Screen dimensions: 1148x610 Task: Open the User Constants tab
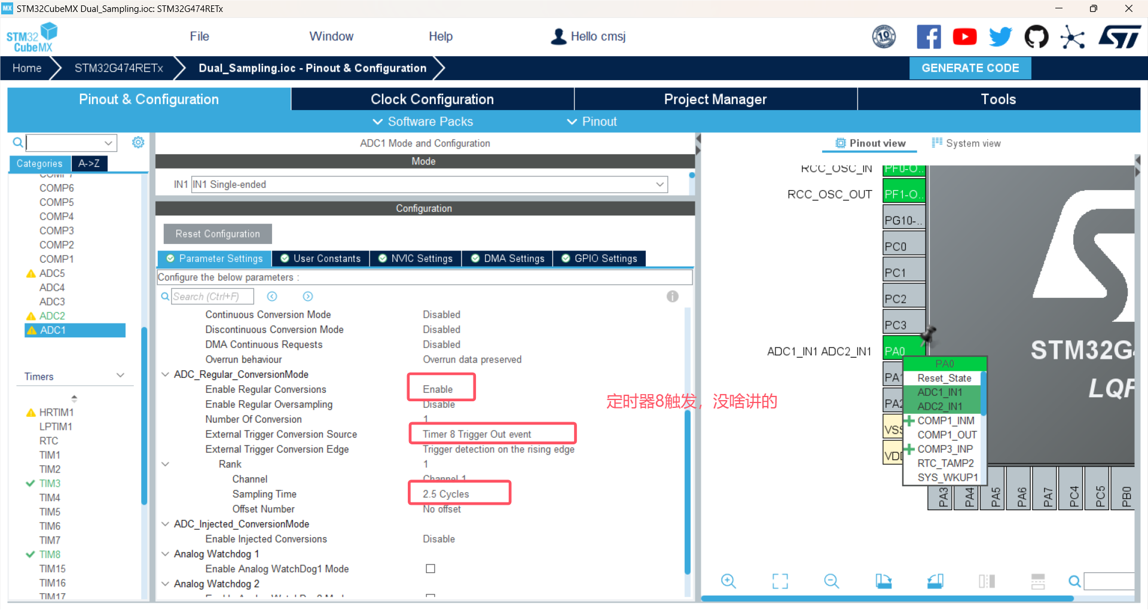[320, 258]
